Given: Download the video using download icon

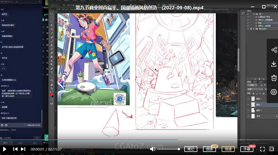Looking at the screenshot, I should click(274, 64).
